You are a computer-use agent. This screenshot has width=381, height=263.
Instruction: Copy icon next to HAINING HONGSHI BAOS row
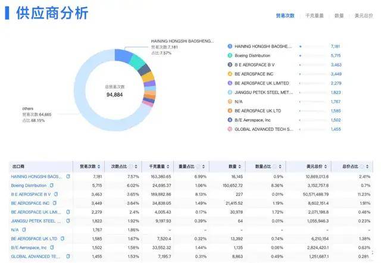tap(68, 176)
